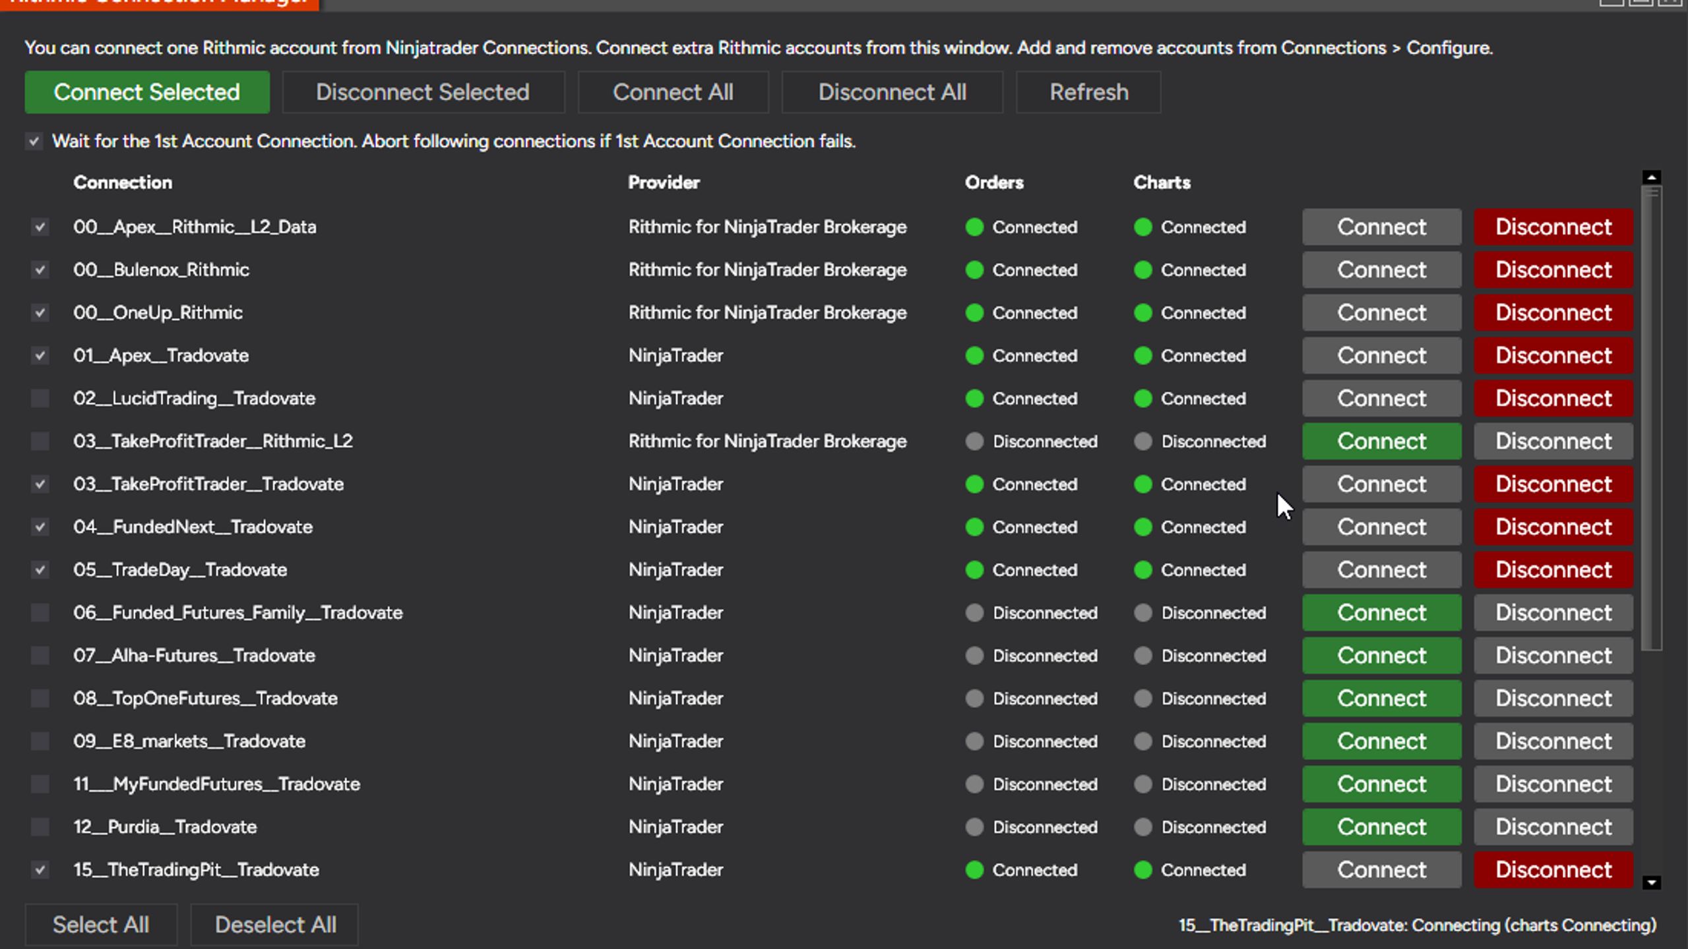Click the status message at bottom right
This screenshot has width=1688, height=949.
(x=1417, y=925)
